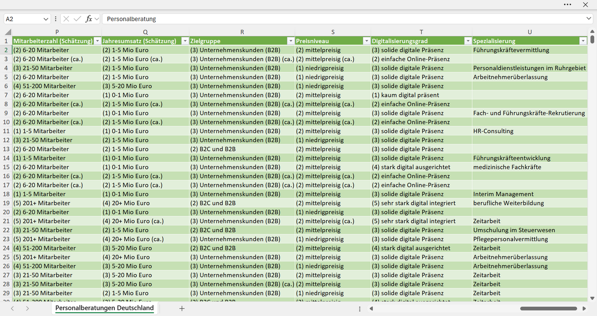
Task: Click the insert function fx icon
Action: (x=88, y=19)
